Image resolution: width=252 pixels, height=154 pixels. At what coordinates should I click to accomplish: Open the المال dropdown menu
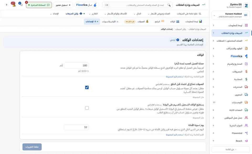(138, 14)
